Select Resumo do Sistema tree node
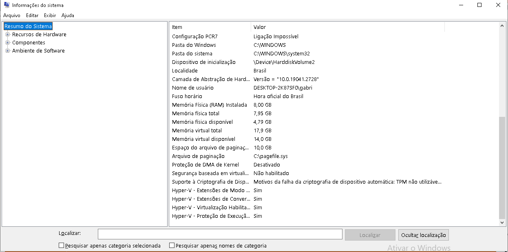Screen dimensions: 508x252 coord(28,26)
